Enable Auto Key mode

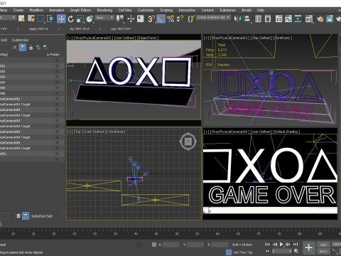323,245
